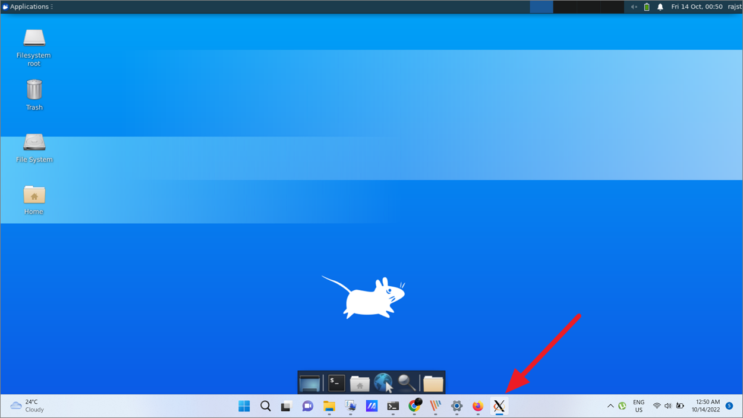Open the Windows clock 12:50 AM calendar
743x418 pixels.
point(706,406)
